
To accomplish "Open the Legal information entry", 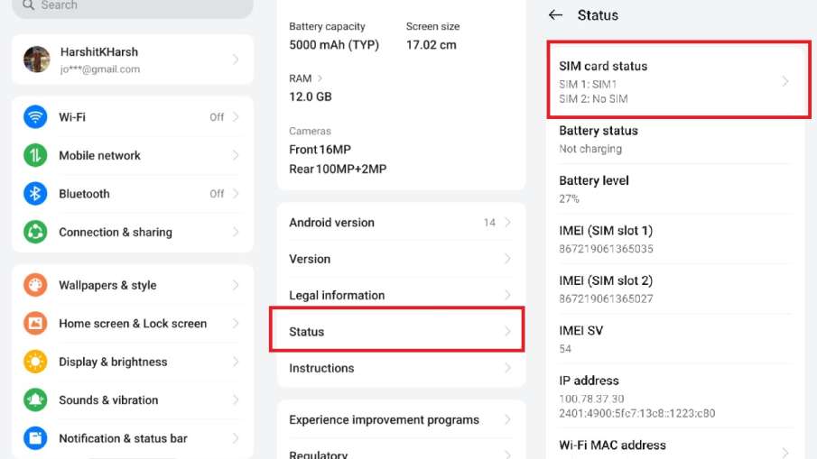I will 397,295.
